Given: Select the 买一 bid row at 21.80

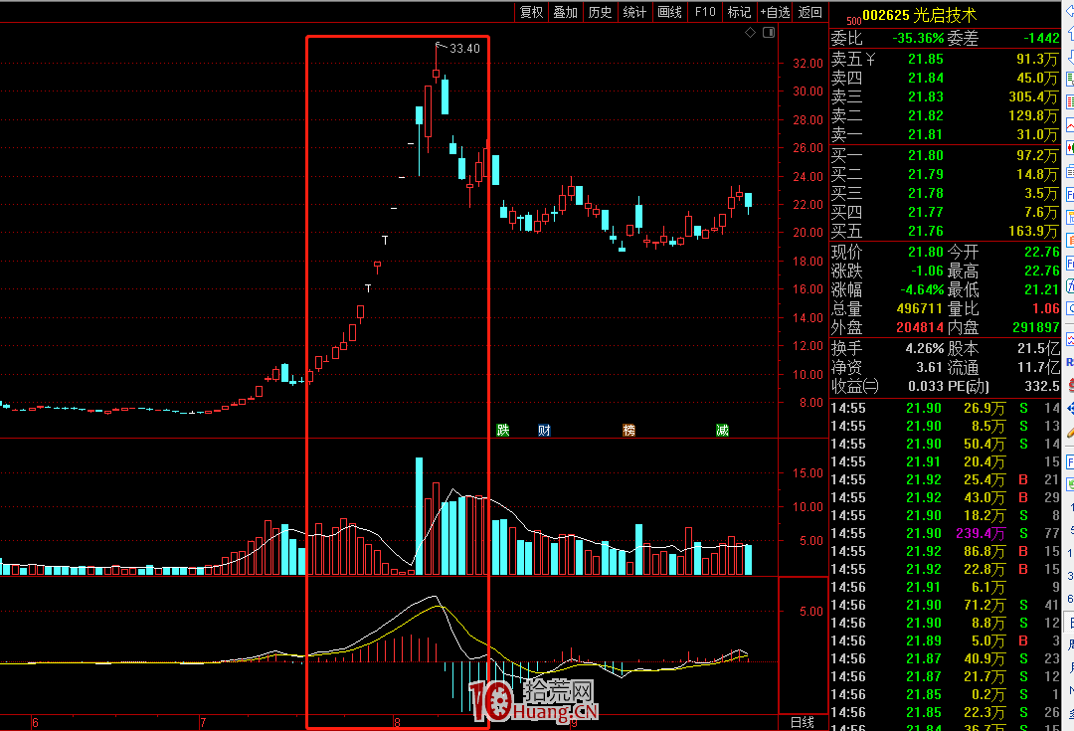Looking at the screenshot, I should click(946, 155).
